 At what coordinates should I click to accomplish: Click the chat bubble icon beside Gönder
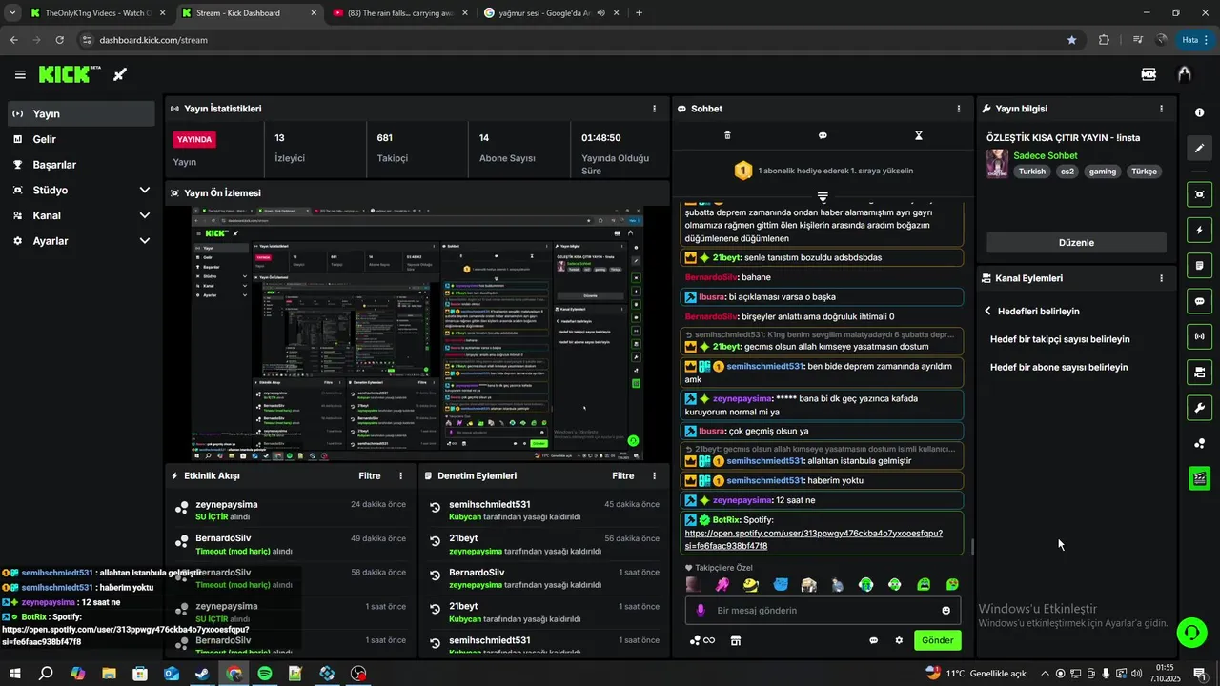(x=873, y=640)
